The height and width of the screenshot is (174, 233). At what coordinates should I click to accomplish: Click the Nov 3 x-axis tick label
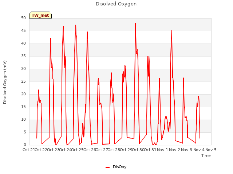(x=187, y=150)
